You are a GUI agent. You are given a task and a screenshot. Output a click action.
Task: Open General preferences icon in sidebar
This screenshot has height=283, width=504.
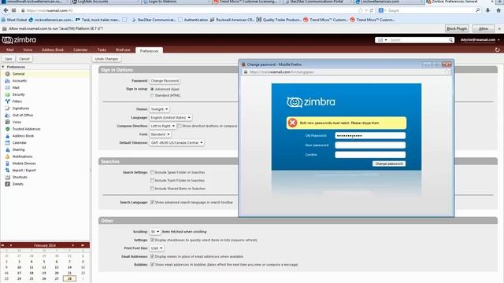coord(7,74)
